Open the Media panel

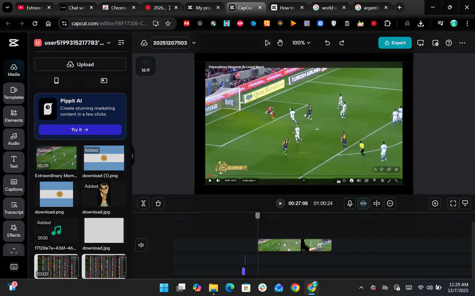[14, 70]
